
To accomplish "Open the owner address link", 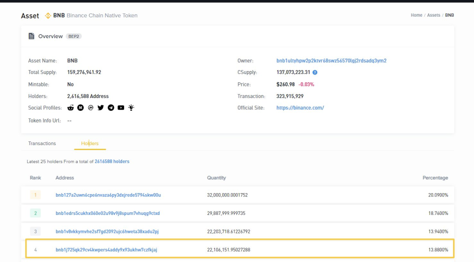I will click(x=331, y=61).
